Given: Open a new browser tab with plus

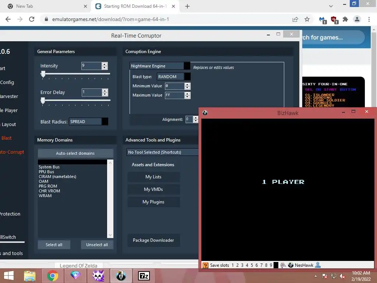Looking at the screenshot, I should 187,7.
